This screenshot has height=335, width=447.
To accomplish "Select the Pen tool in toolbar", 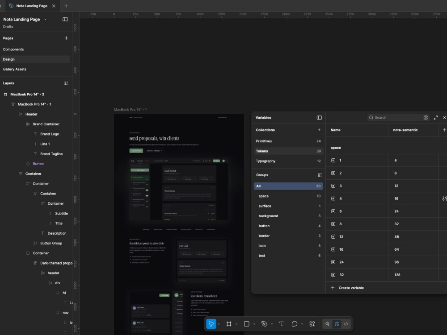I will coord(264,323).
